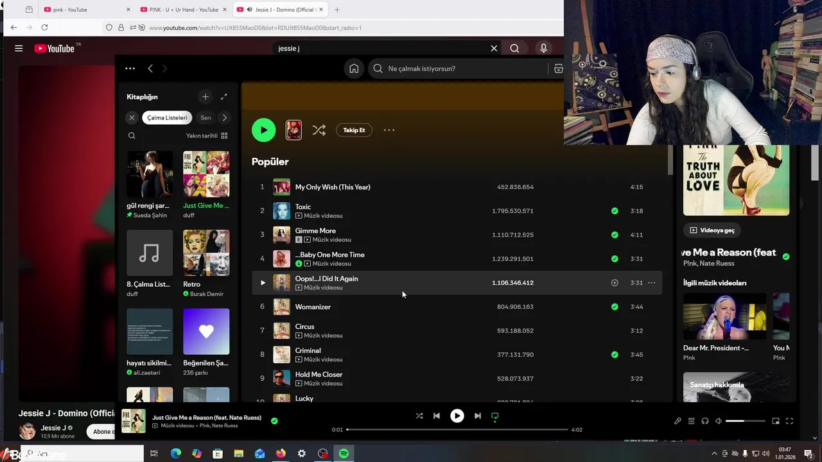Skip to next track
822x462 pixels.
478,416
